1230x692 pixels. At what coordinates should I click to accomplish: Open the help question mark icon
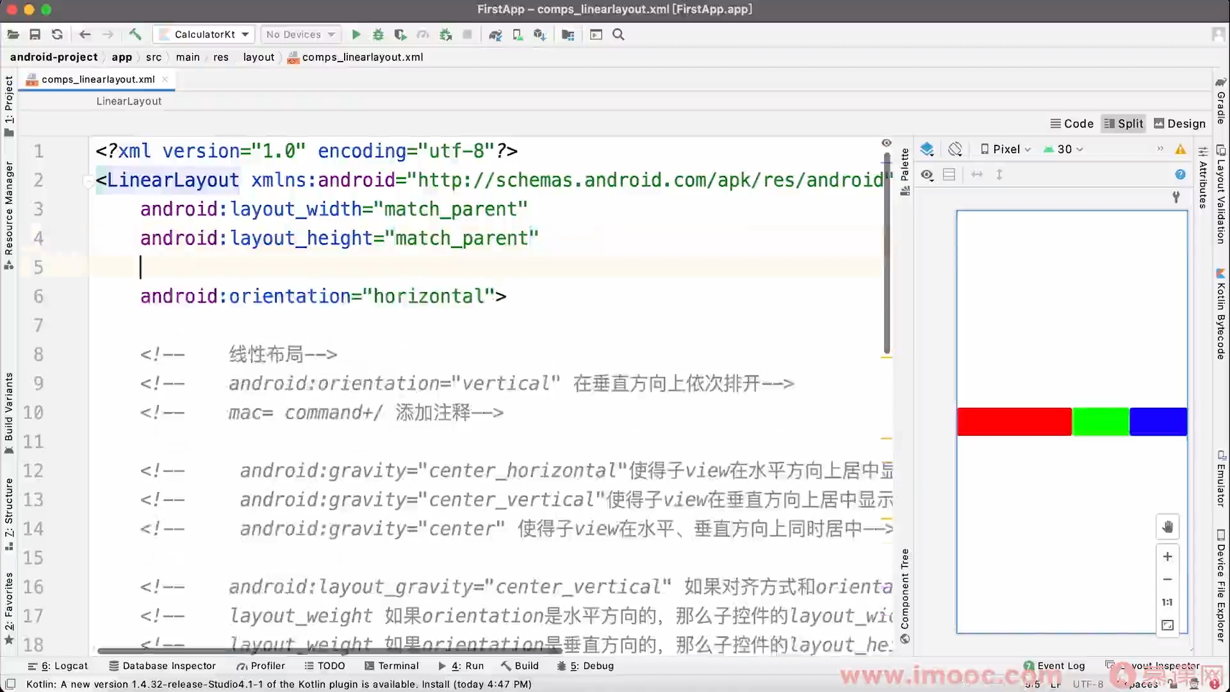1180,174
